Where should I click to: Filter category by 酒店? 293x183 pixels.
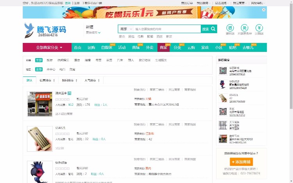[x=77, y=60]
